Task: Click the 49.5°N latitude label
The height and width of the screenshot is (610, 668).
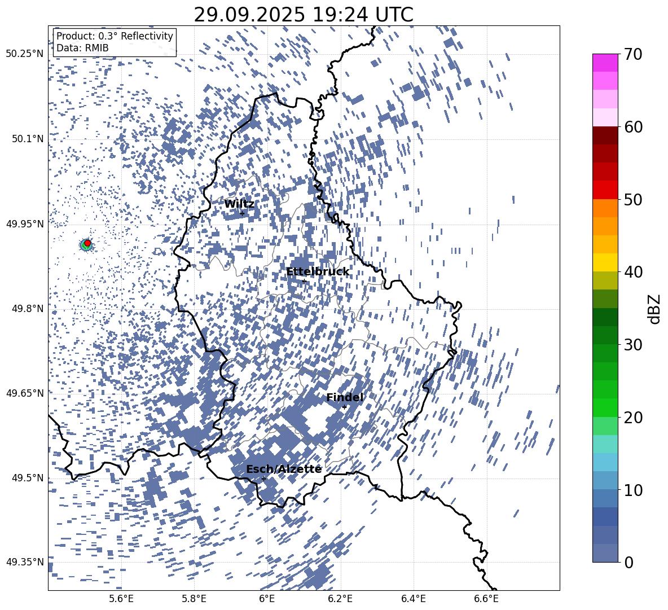Action: (x=27, y=477)
